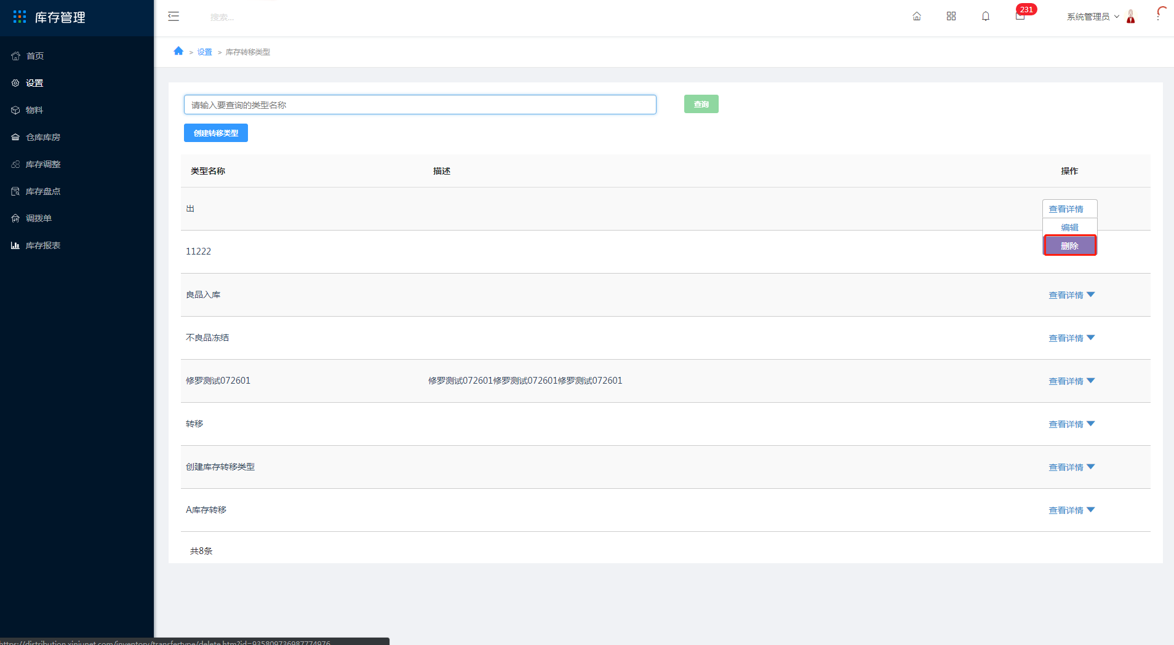The height and width of the screenshot is (645, 1174).
Task: Click the 仓库库房 warehouse icon in sidebar
Action: point(15,137)
